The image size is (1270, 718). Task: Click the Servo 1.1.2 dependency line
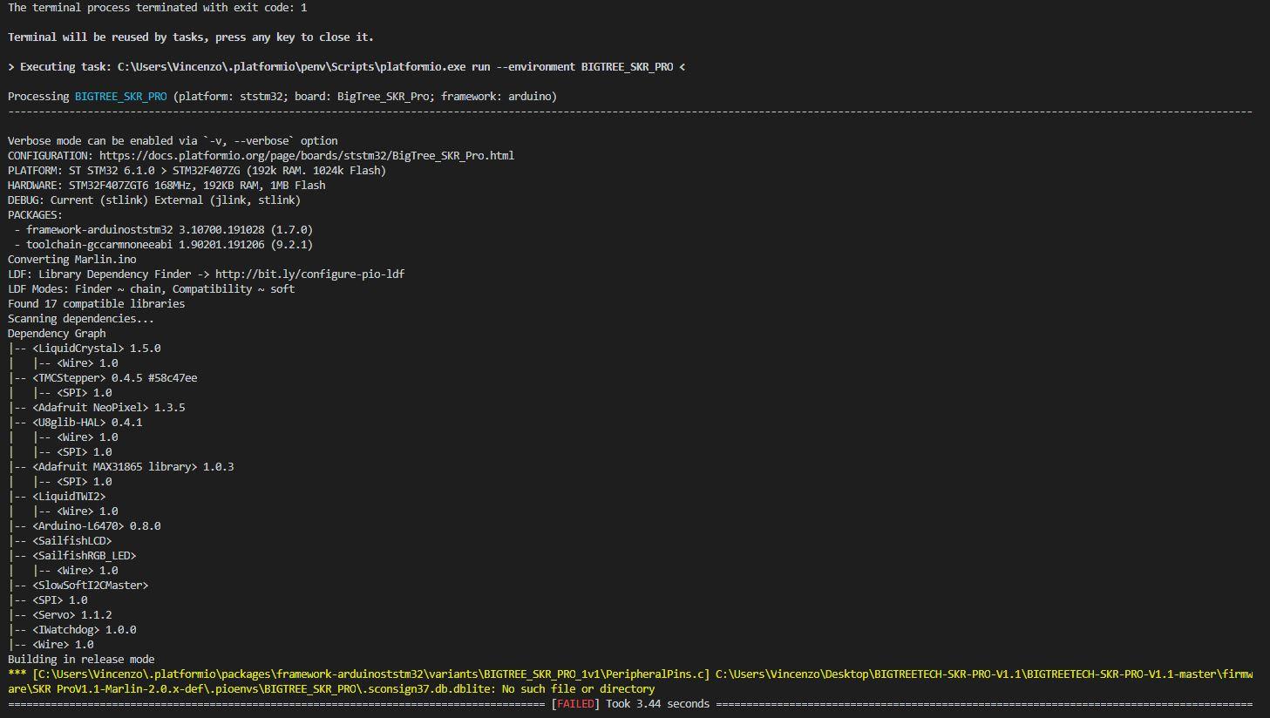tap(71, 614)
